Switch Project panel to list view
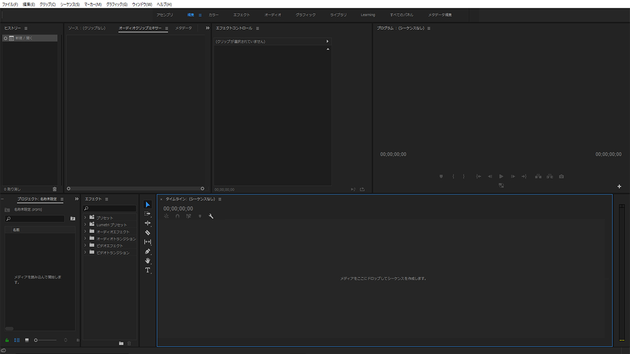The width and height of the screenshot is (630, 354). (17, 340)
